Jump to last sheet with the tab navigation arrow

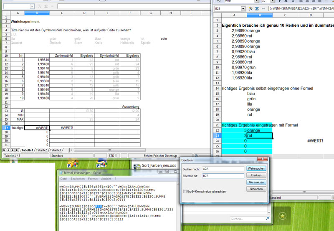17,150
